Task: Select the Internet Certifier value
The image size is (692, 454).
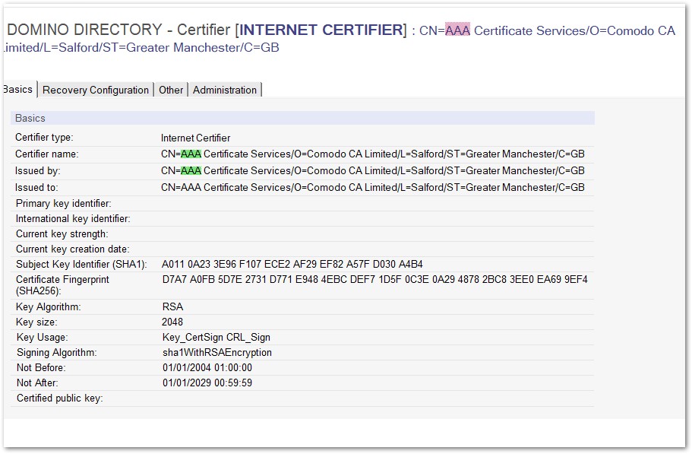Action: (195, 138)
